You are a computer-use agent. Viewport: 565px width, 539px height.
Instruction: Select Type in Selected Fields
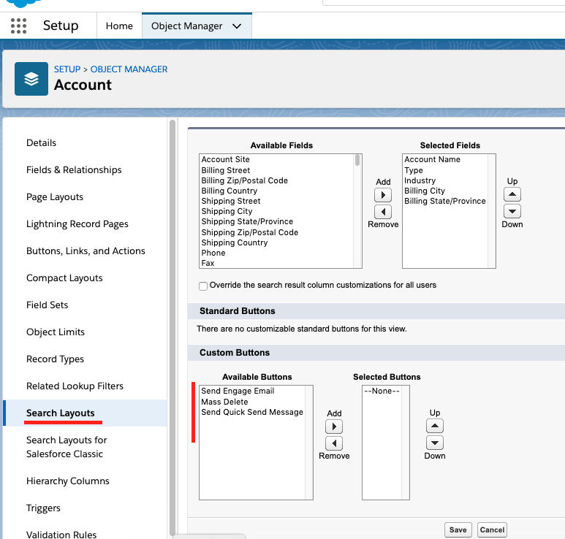(x=413, y=170)
